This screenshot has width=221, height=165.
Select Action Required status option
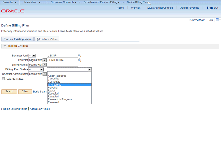[x=69, y=76]
